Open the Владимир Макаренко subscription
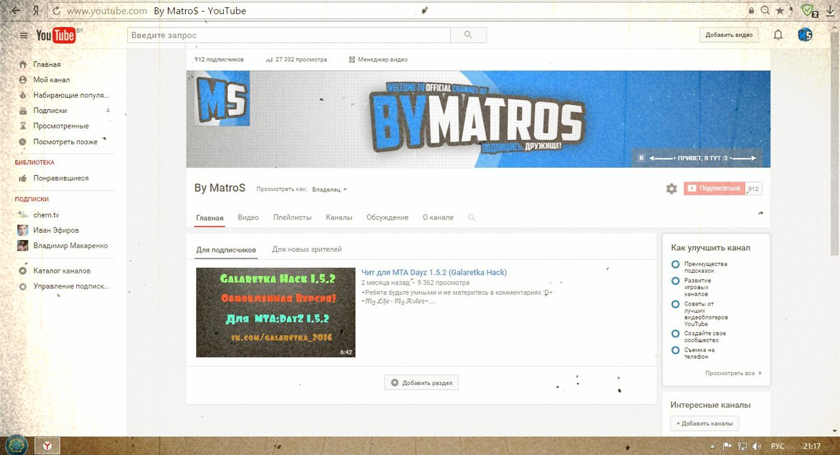This screenshot has height=455, width=840. tap(70, 246)
